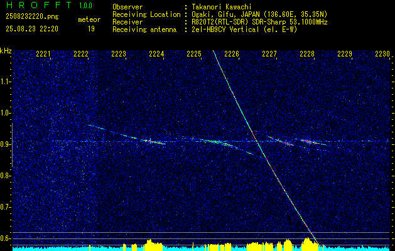This screenshot has height=251, width=395.
Task: Click the 2229 time marker
Action: 345,54
